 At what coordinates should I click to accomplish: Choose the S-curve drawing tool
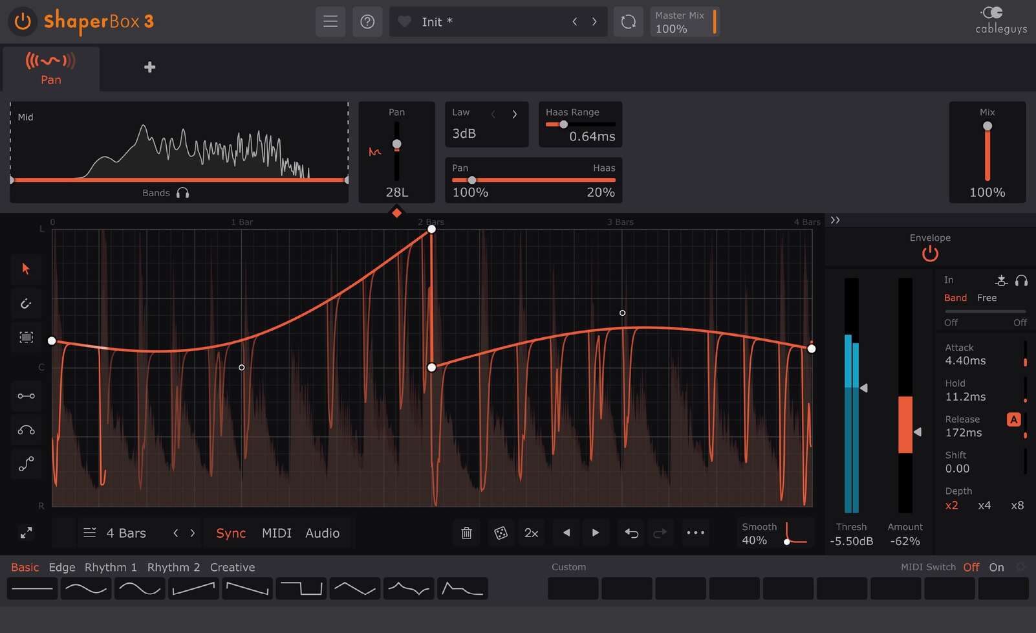(26, 463)
